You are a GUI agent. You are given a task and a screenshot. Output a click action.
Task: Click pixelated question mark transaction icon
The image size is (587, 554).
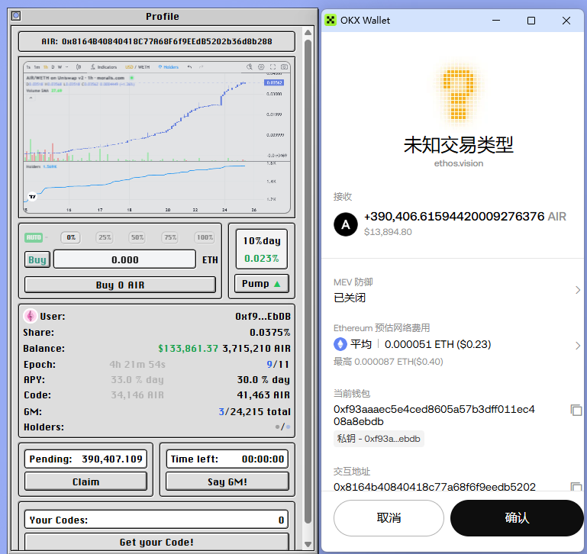click(x=458, y=94)
